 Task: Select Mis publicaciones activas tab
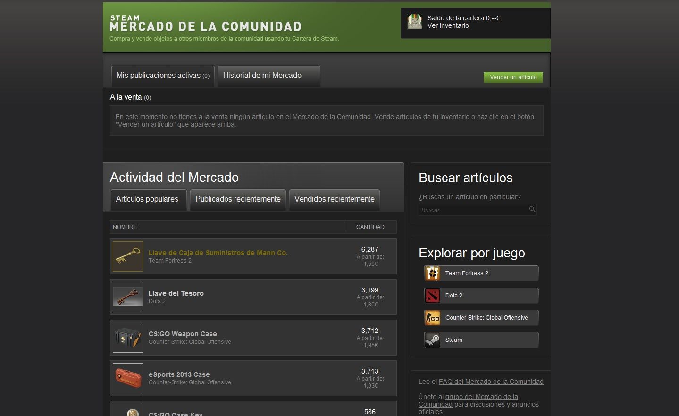162,76
